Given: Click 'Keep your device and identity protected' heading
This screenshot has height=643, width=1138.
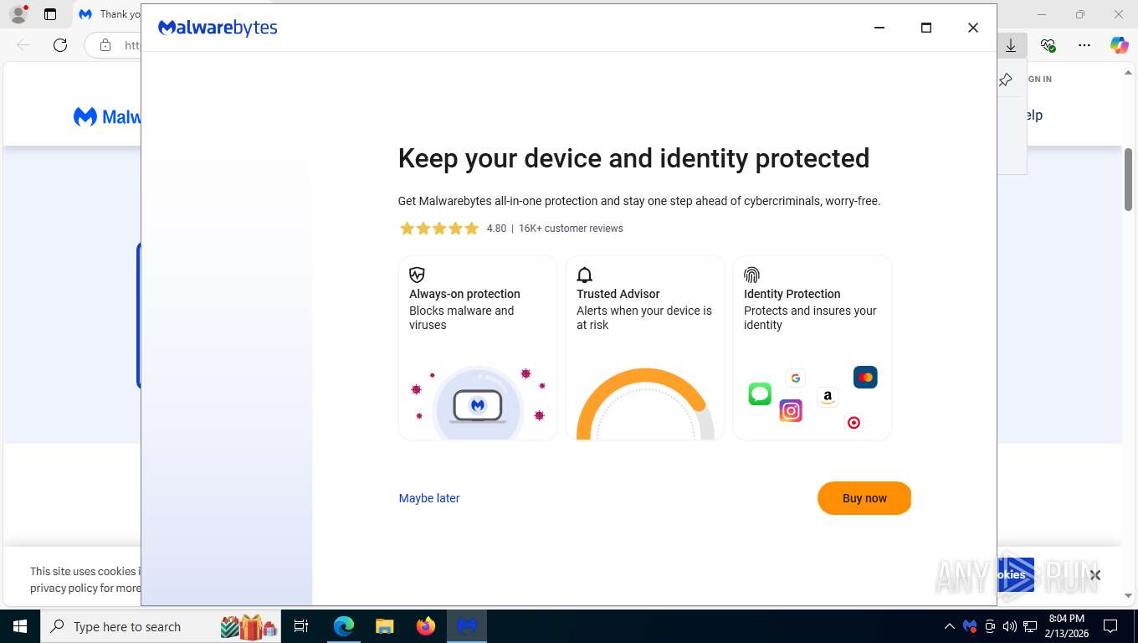Looking at the screenshot, I should tap(633, 158).
